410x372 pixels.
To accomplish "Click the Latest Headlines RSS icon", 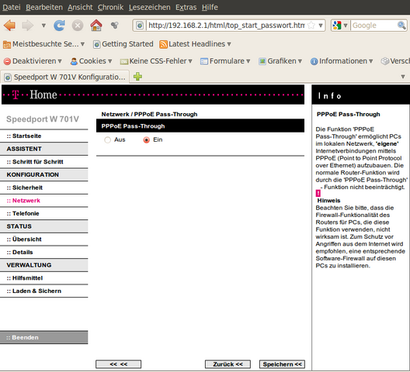I will tap(163, 44).
